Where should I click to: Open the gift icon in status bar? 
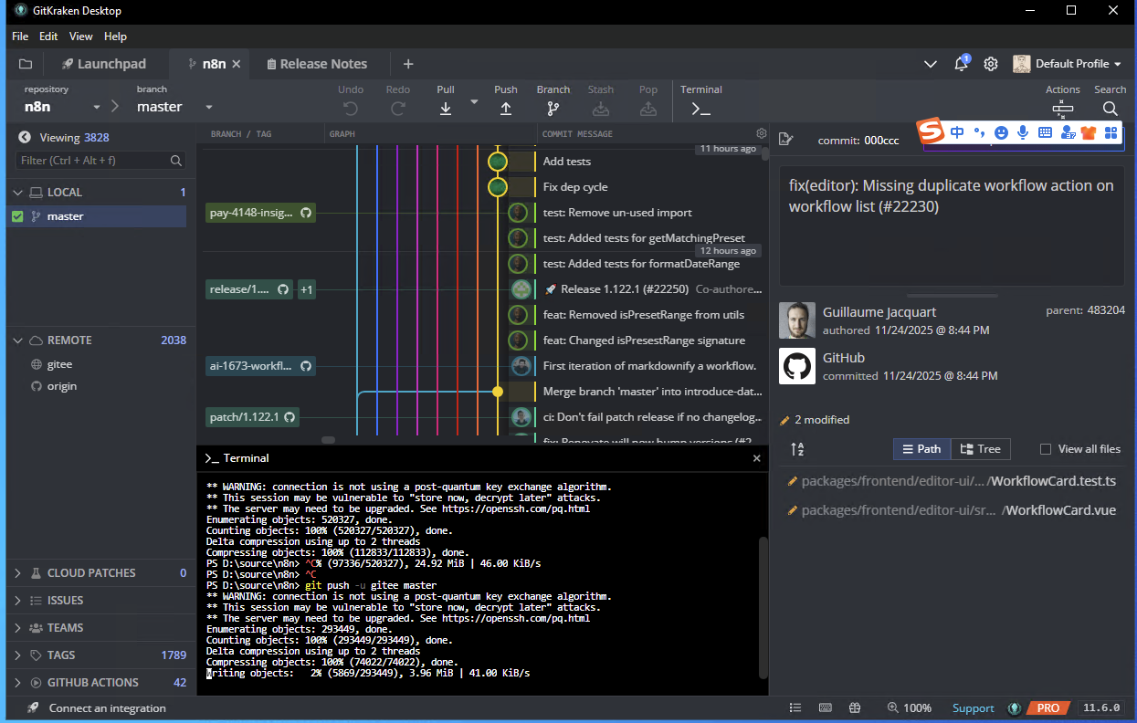pos(855,707)
